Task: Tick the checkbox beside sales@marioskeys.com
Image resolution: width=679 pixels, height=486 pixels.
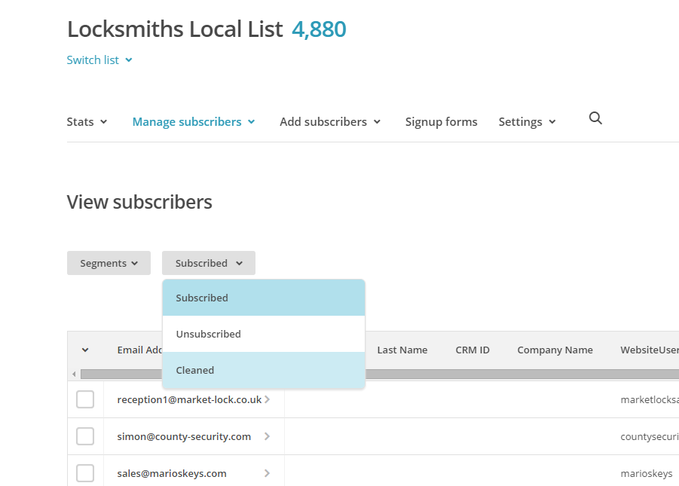Action: 85,473
